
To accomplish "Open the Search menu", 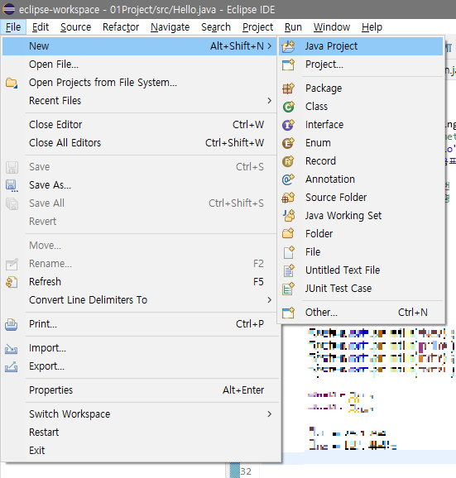I will point(216,27).
